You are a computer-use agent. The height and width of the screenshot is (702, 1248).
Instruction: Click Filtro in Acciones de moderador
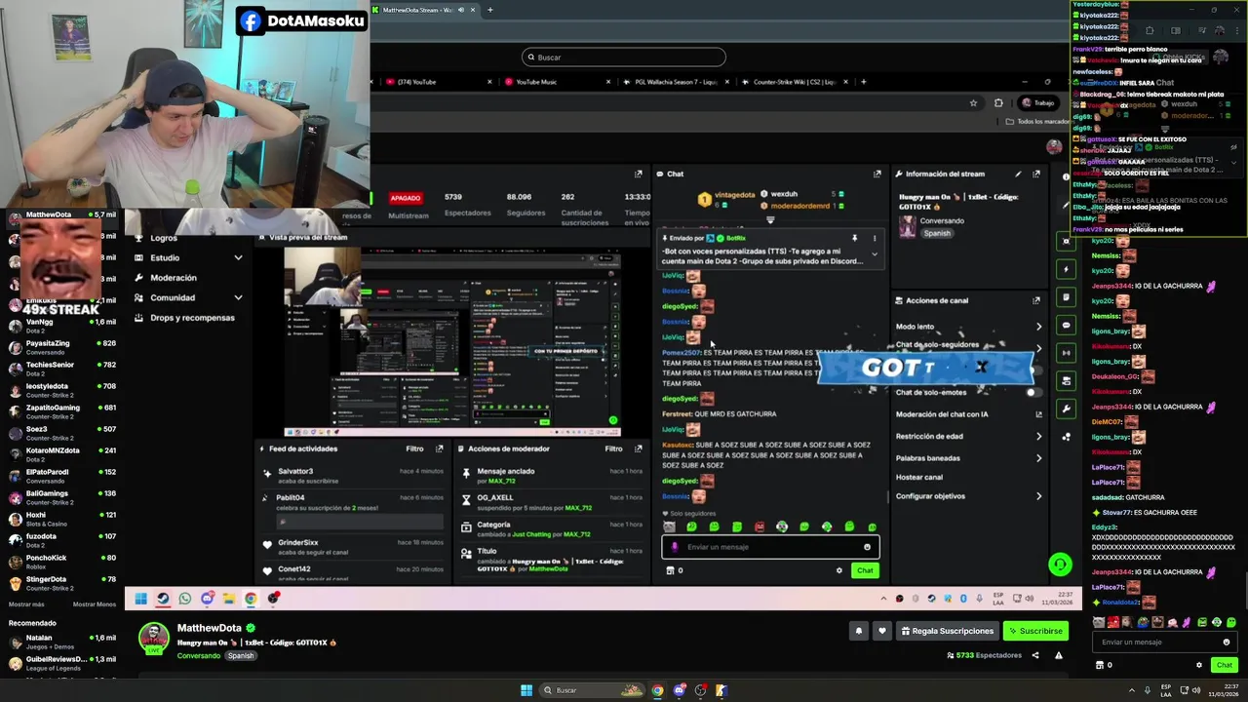(613, 448)
